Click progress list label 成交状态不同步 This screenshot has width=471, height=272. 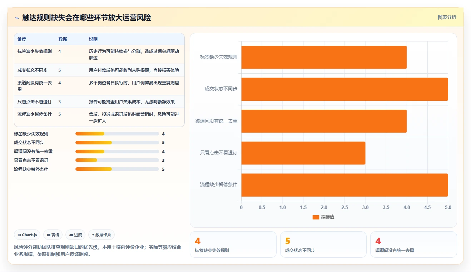29,143
